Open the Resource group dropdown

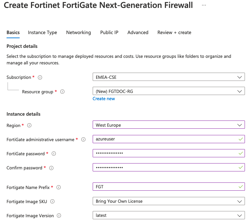(x=168, y=91)
